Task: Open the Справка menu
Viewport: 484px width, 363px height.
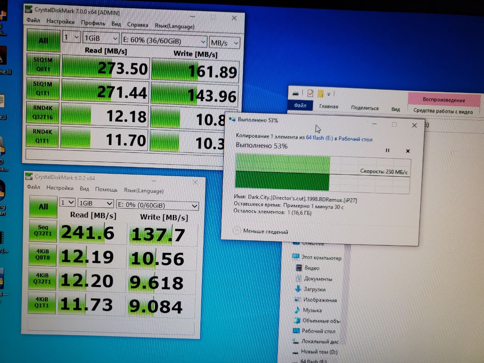Action: [x=138, y=25]
